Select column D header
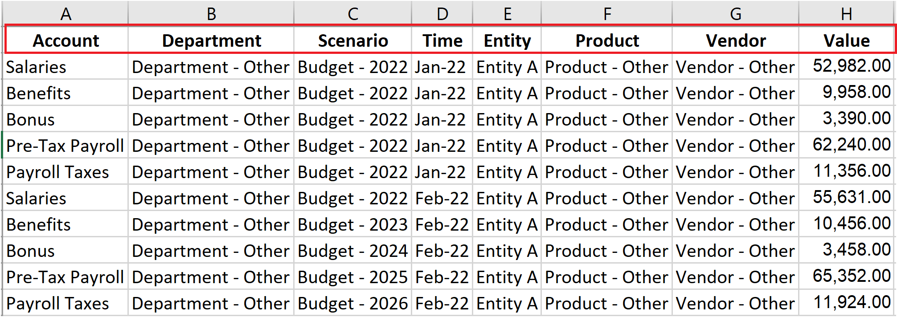 [x=442, y=13]
